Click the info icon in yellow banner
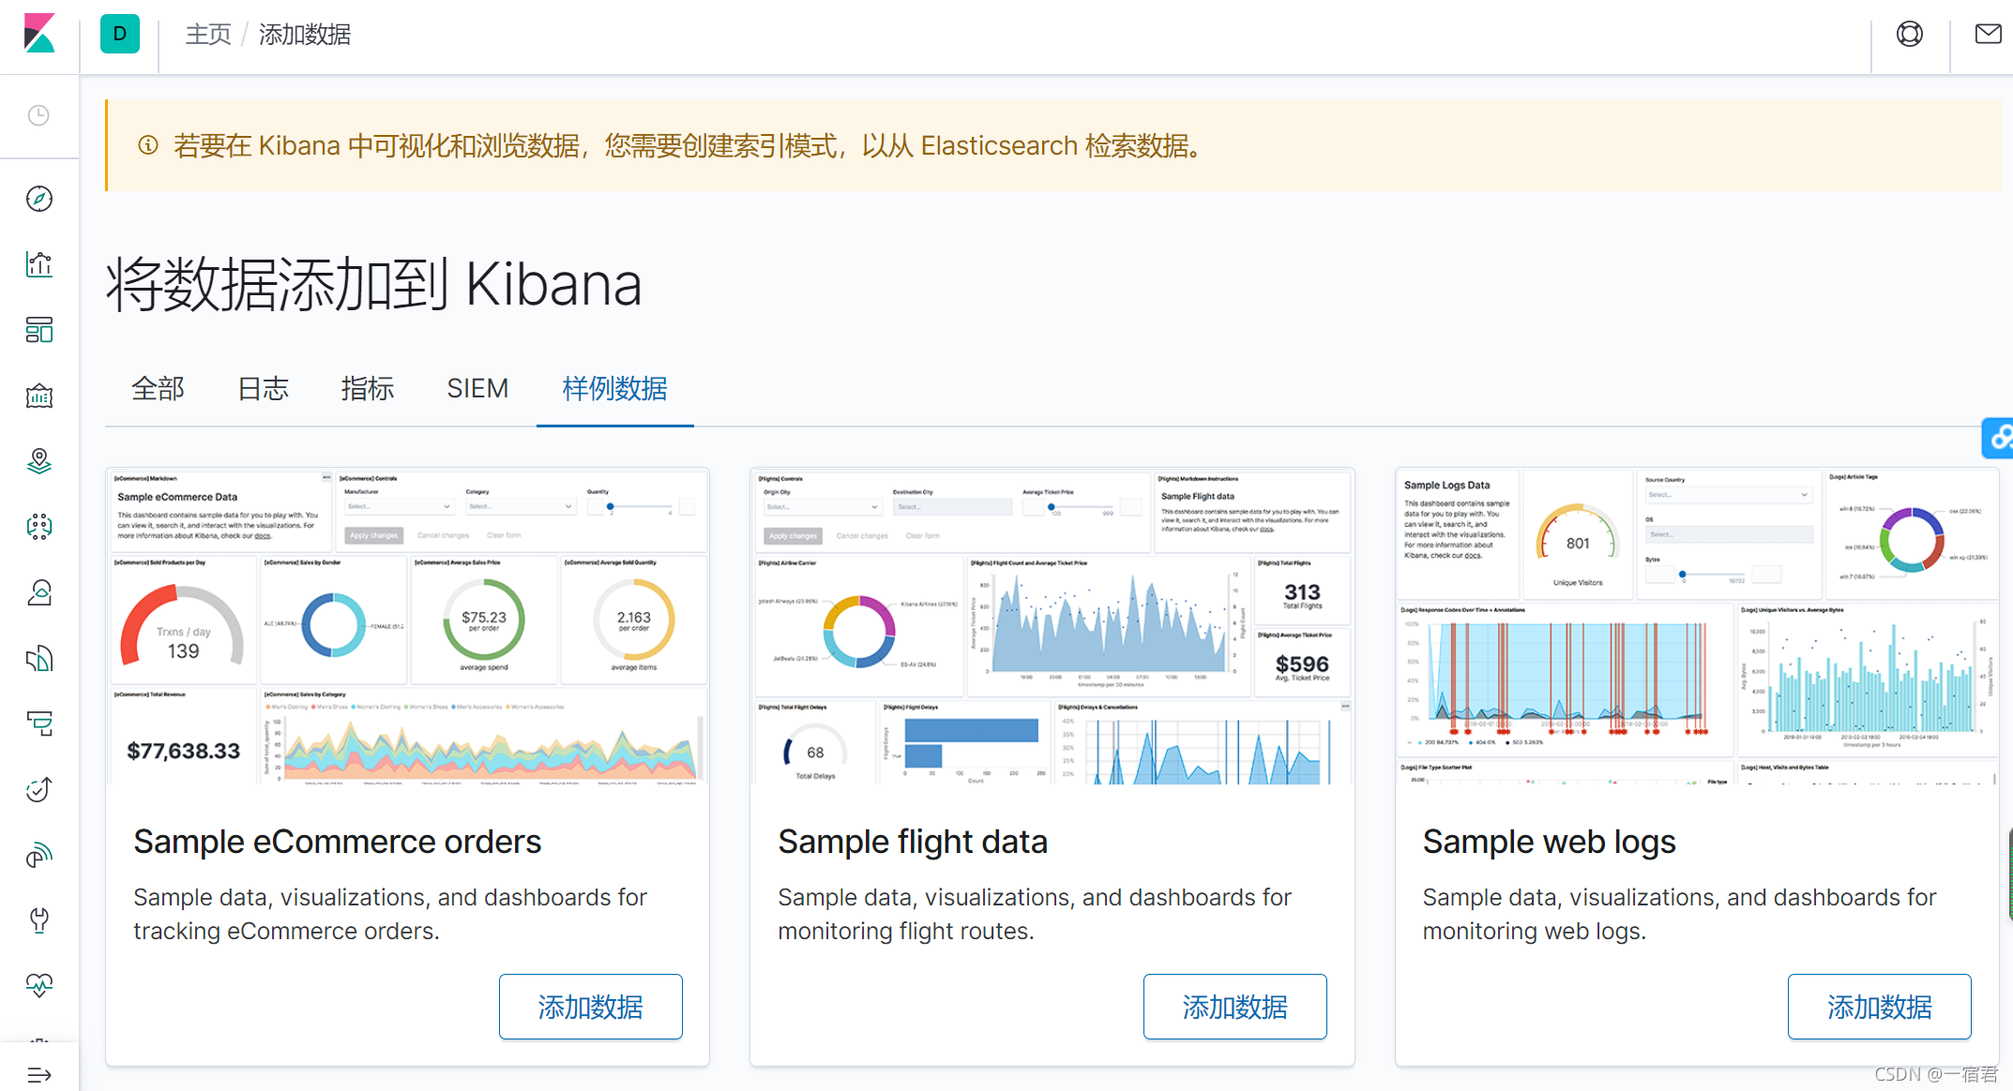 click(147, 145)
